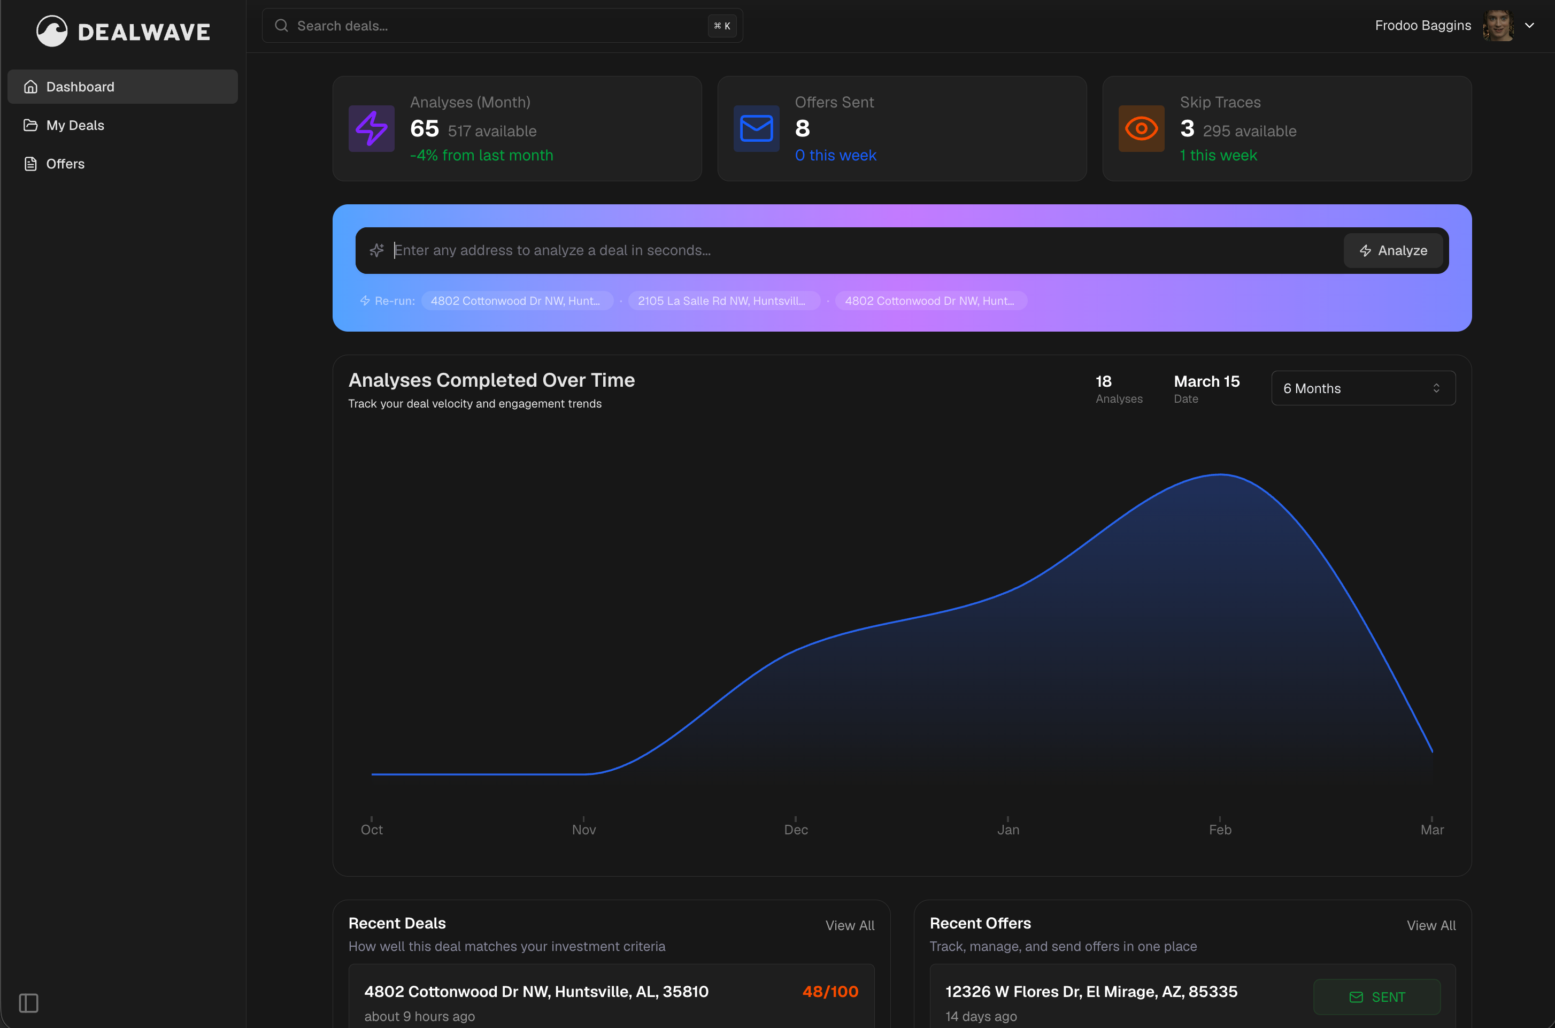The image size is (1555, 1028).
Task: Click the DealWave wave logo icon
Action: pyautogui.click(x=51, y=30)
